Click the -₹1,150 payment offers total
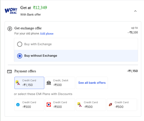144x121 pixels. point(132,71)
